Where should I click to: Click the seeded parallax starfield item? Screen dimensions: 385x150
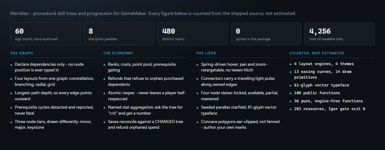(239, 110)
